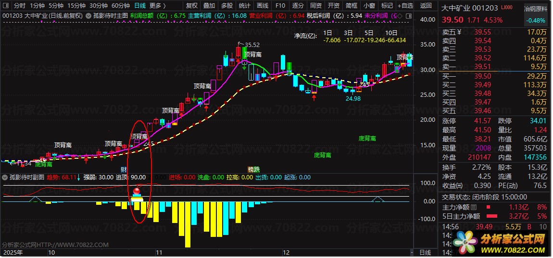Select the 日线 daily tab
This screenshot has height=258, width=553.
(x=139, y=6)
